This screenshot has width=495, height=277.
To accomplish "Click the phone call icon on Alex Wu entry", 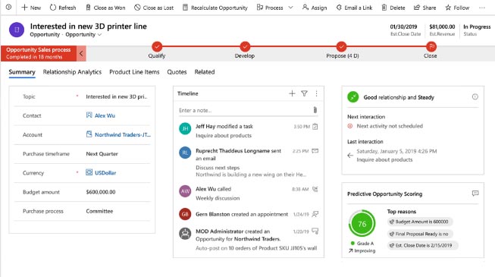I will click(315, 189).
